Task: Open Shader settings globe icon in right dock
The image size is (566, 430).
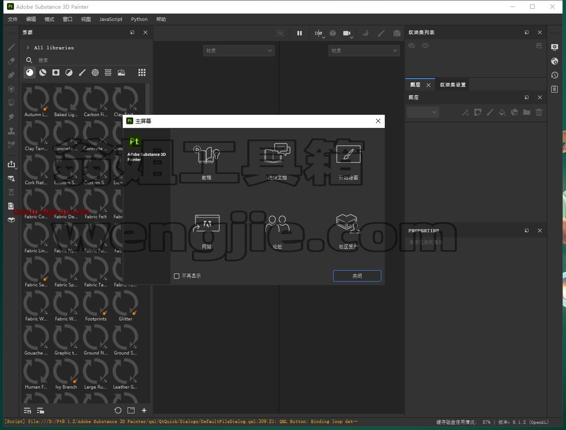Action: pyautogui.click(x=555, y=61)
